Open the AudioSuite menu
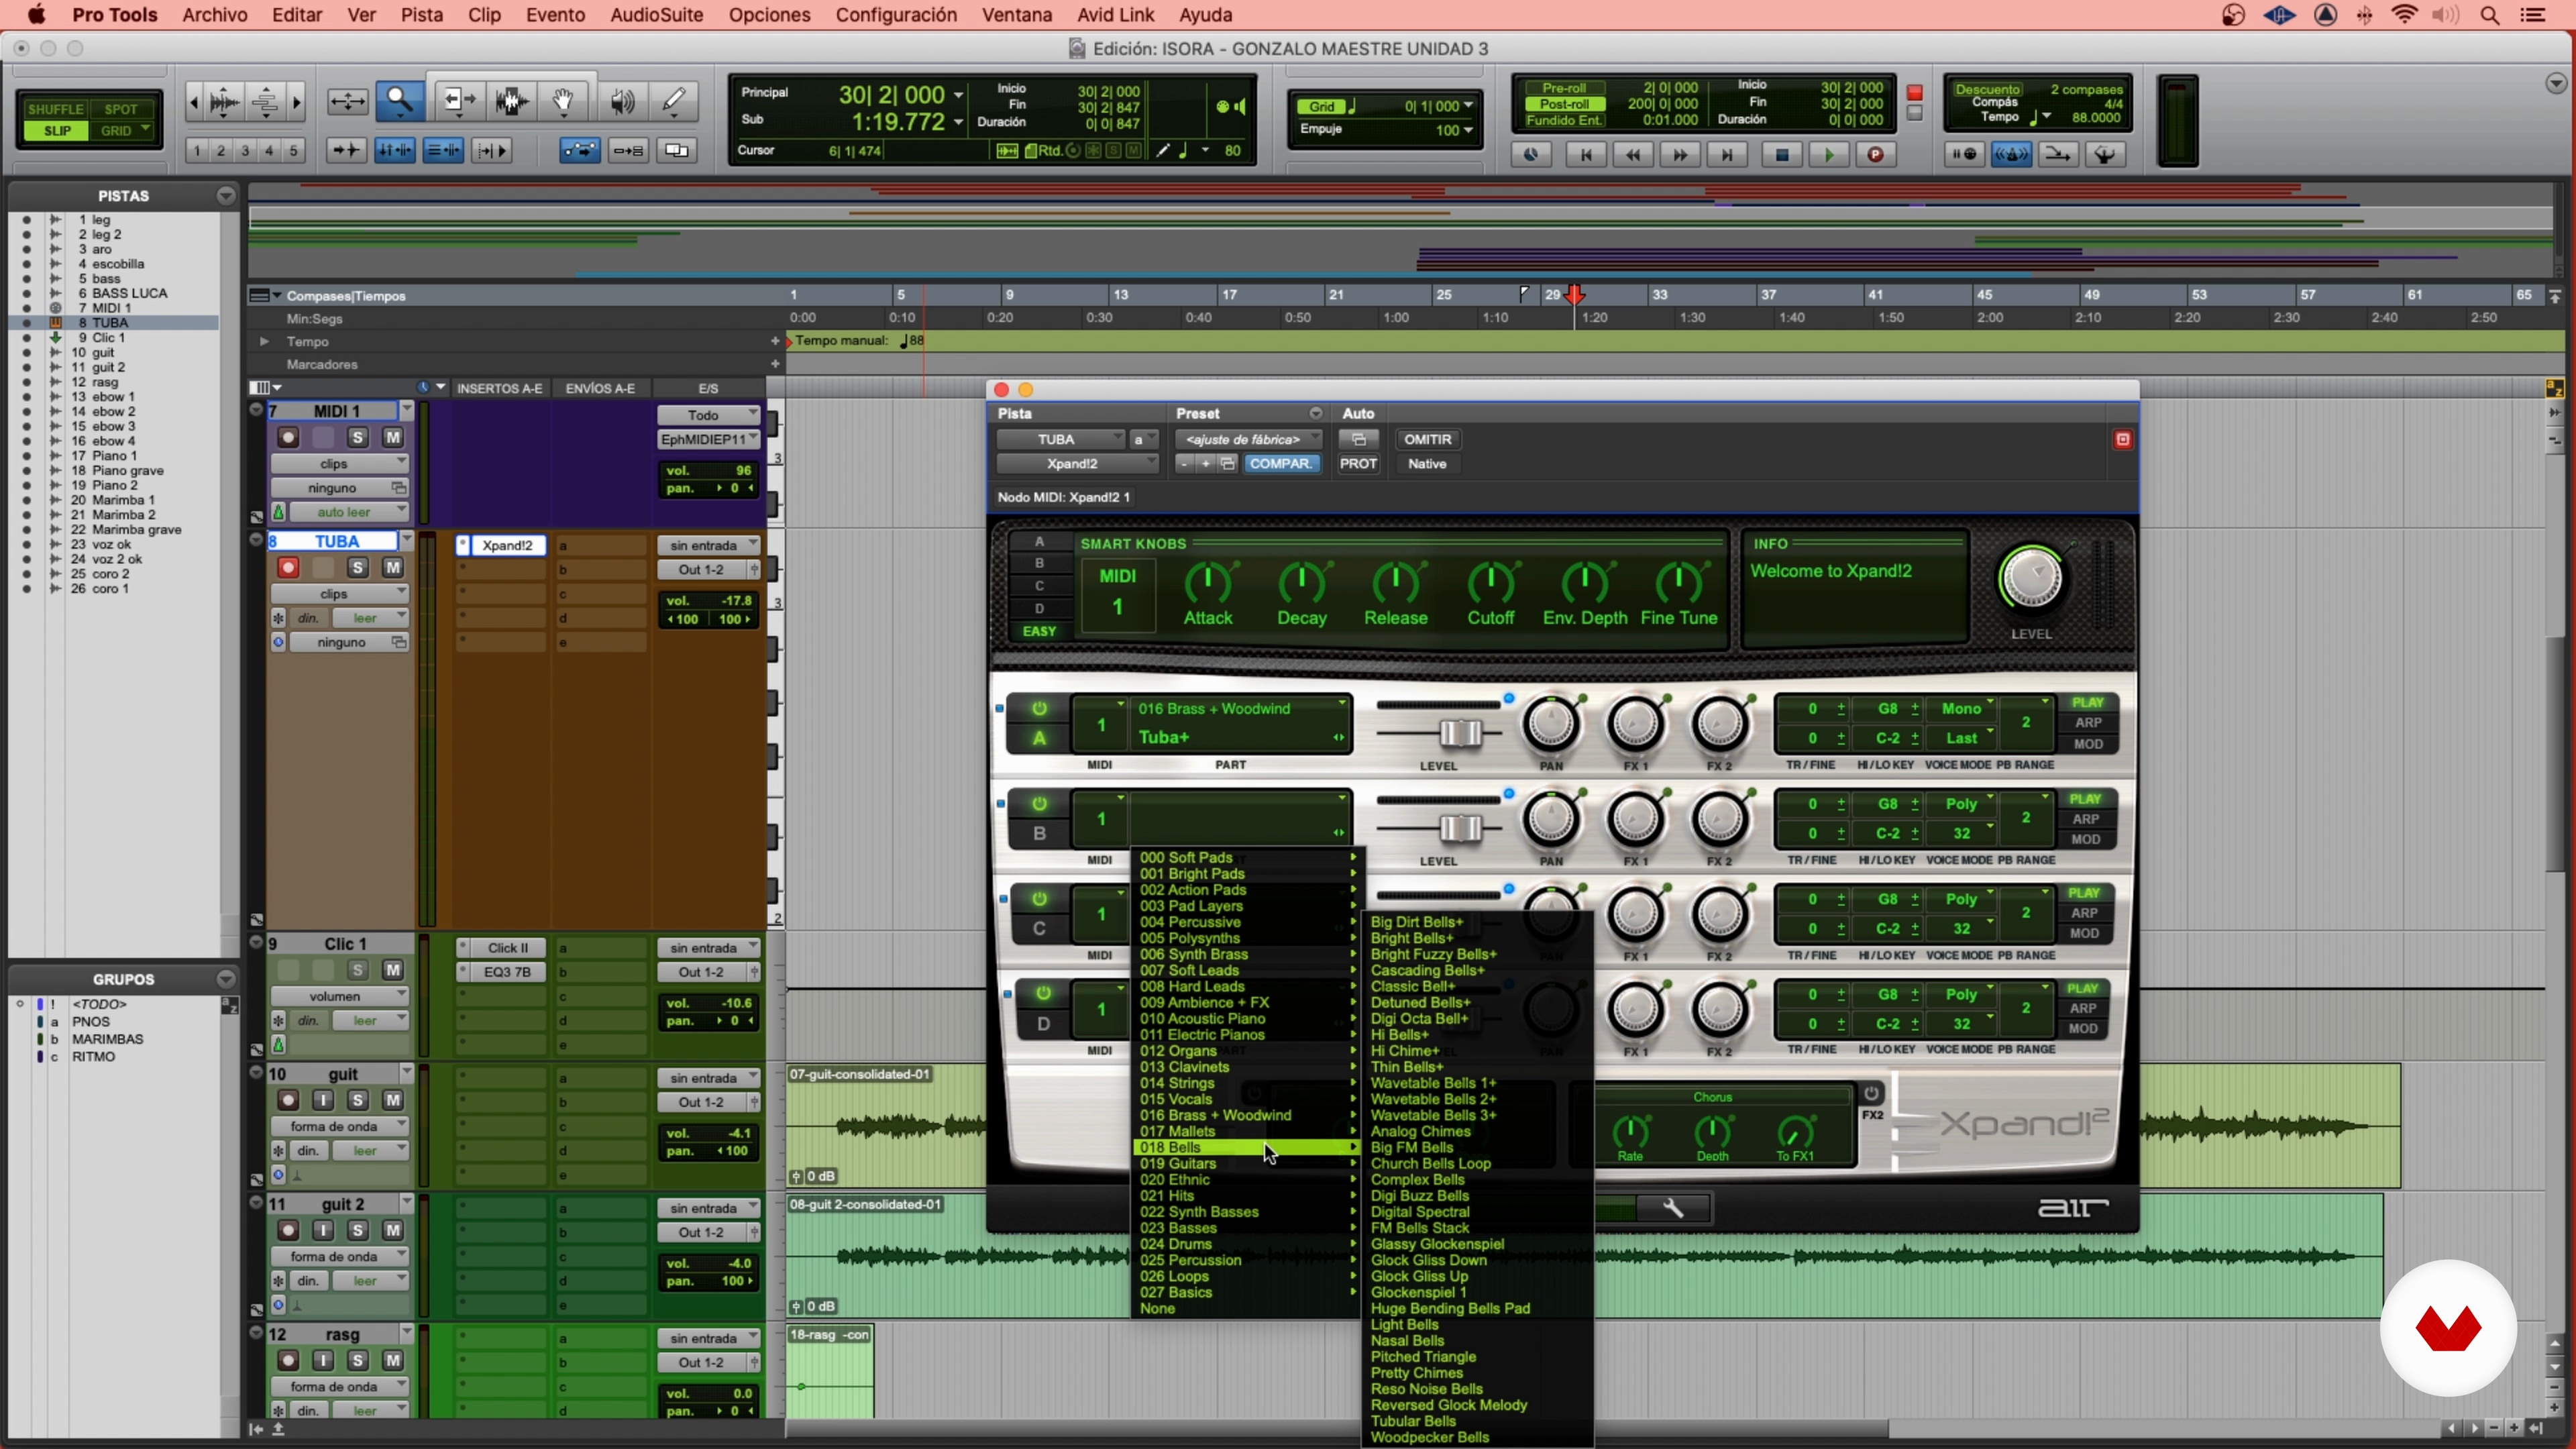This screenshot has height=1449, width=2576. tap(656, 15)
